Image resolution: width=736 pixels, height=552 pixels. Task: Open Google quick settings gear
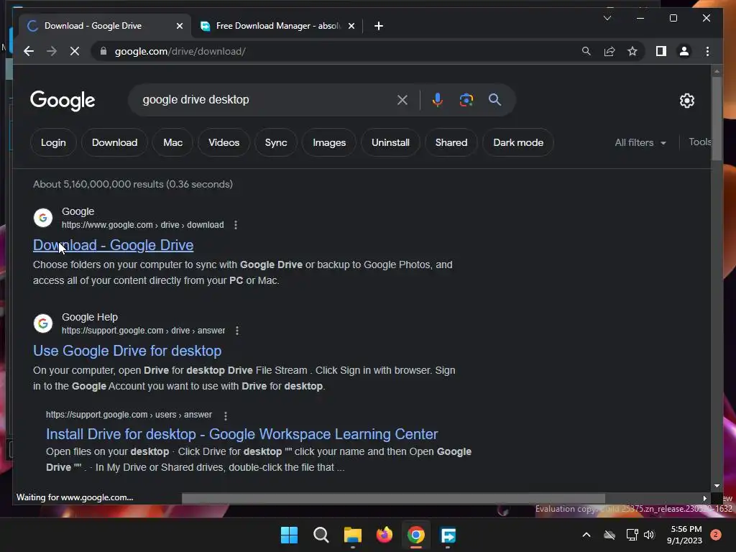(x=686, y=100)
